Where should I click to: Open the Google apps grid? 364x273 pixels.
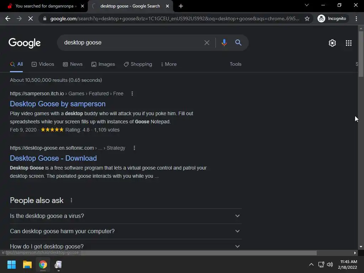pos(349,43)
